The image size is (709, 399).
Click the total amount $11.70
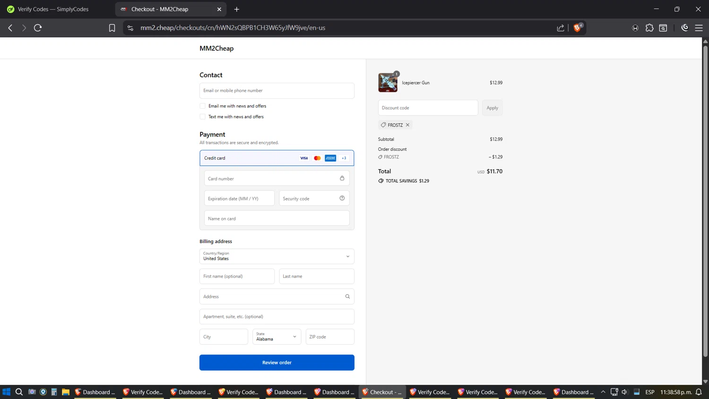(494, 172)
